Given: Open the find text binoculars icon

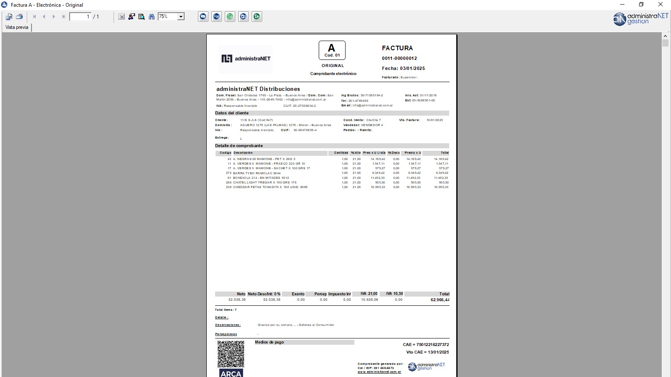Looking at the screenshot, I should (151, 17).
